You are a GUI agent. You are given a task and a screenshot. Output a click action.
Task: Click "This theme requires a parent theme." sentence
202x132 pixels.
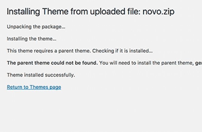coord(49,51)
